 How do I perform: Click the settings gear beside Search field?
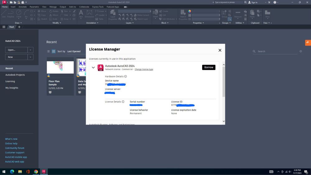point(301,51)
